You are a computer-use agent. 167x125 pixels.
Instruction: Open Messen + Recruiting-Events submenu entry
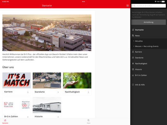pyautogui.click(x=147, y=46)
